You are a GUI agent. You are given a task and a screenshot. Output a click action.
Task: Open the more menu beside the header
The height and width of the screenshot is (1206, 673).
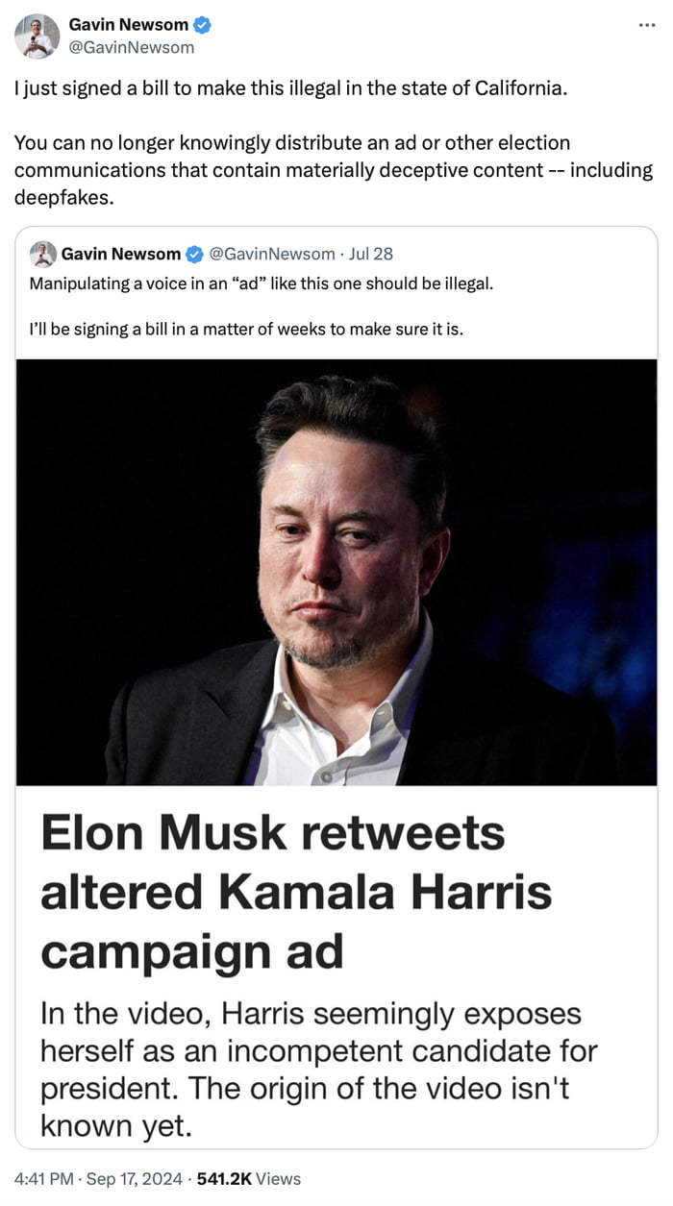[647, 27]
